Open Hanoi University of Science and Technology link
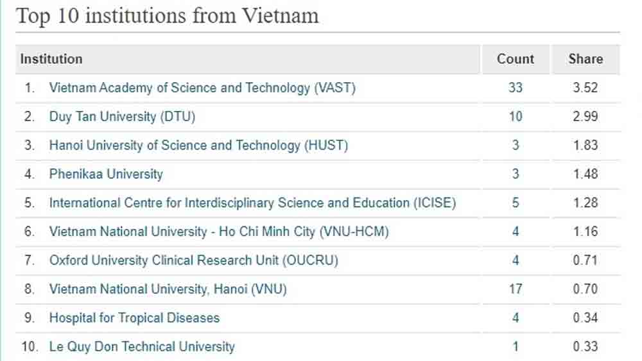The height and width of the screenshot is (361, 642). (x=198, y=146)
